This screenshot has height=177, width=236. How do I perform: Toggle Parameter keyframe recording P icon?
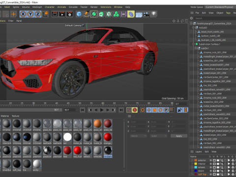click(166, 110)
